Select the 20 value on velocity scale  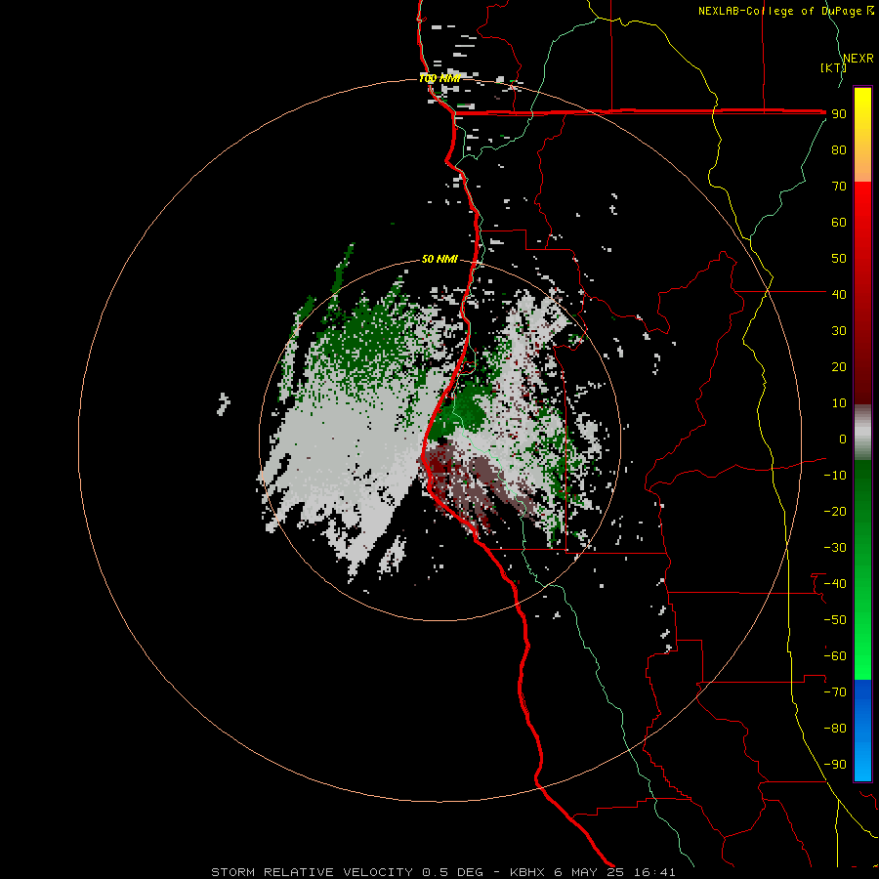(x=839, y=367)
